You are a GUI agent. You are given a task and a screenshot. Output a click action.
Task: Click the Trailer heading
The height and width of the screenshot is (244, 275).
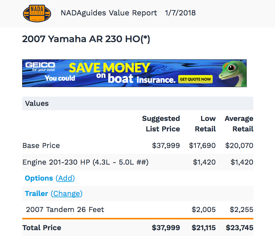pos(36,194)
